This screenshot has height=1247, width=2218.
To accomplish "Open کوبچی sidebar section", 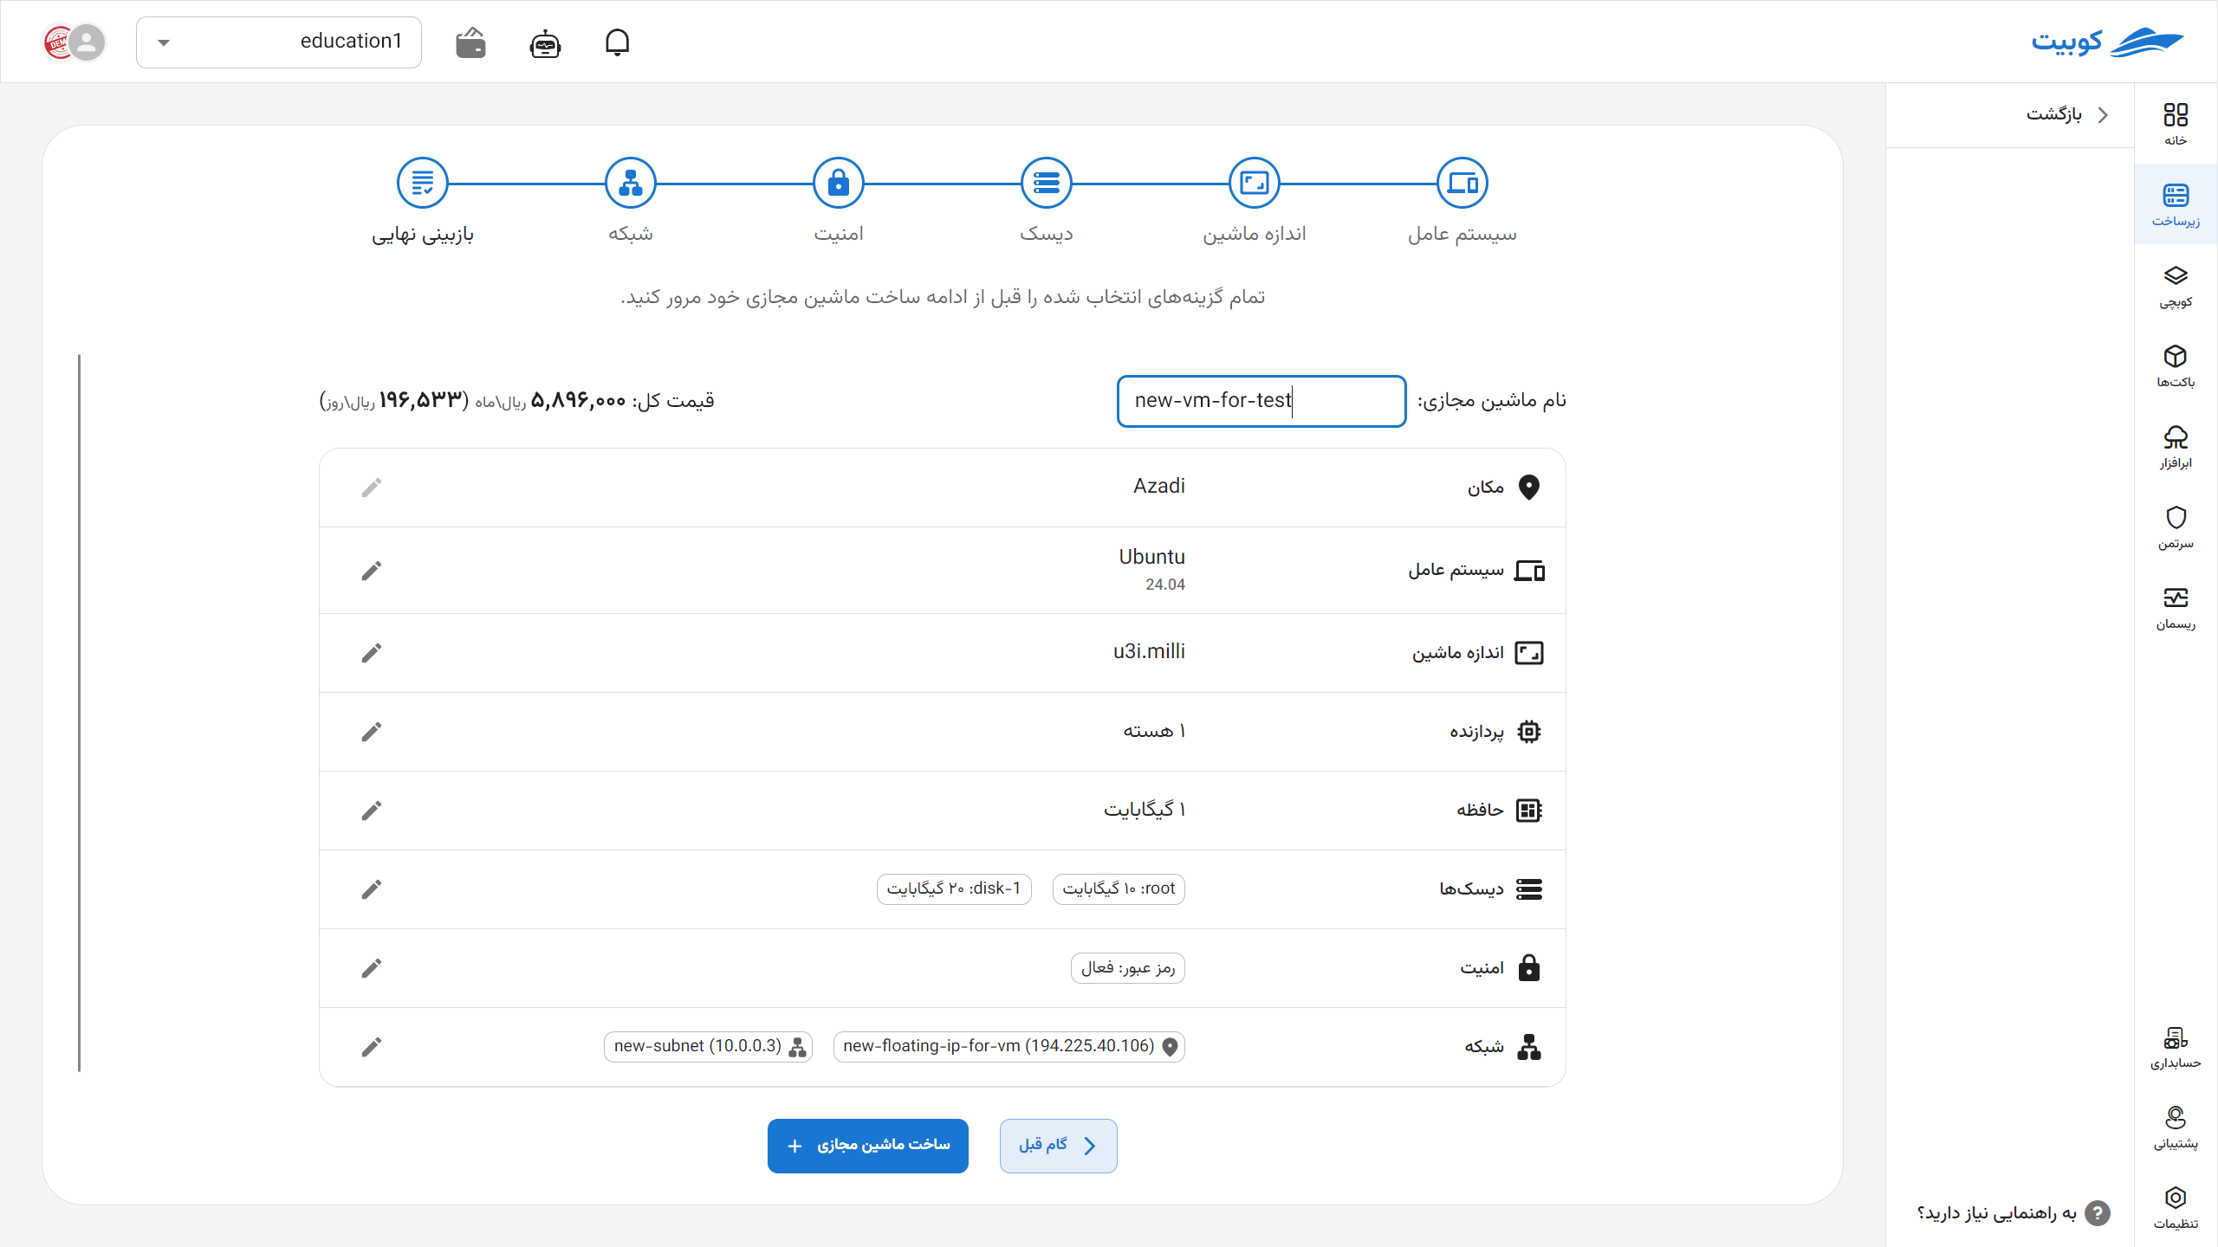I will (x=2176, y=287).
